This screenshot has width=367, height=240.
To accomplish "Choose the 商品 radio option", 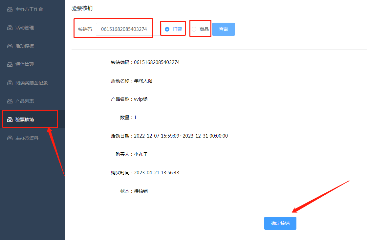I will point(194,29).
